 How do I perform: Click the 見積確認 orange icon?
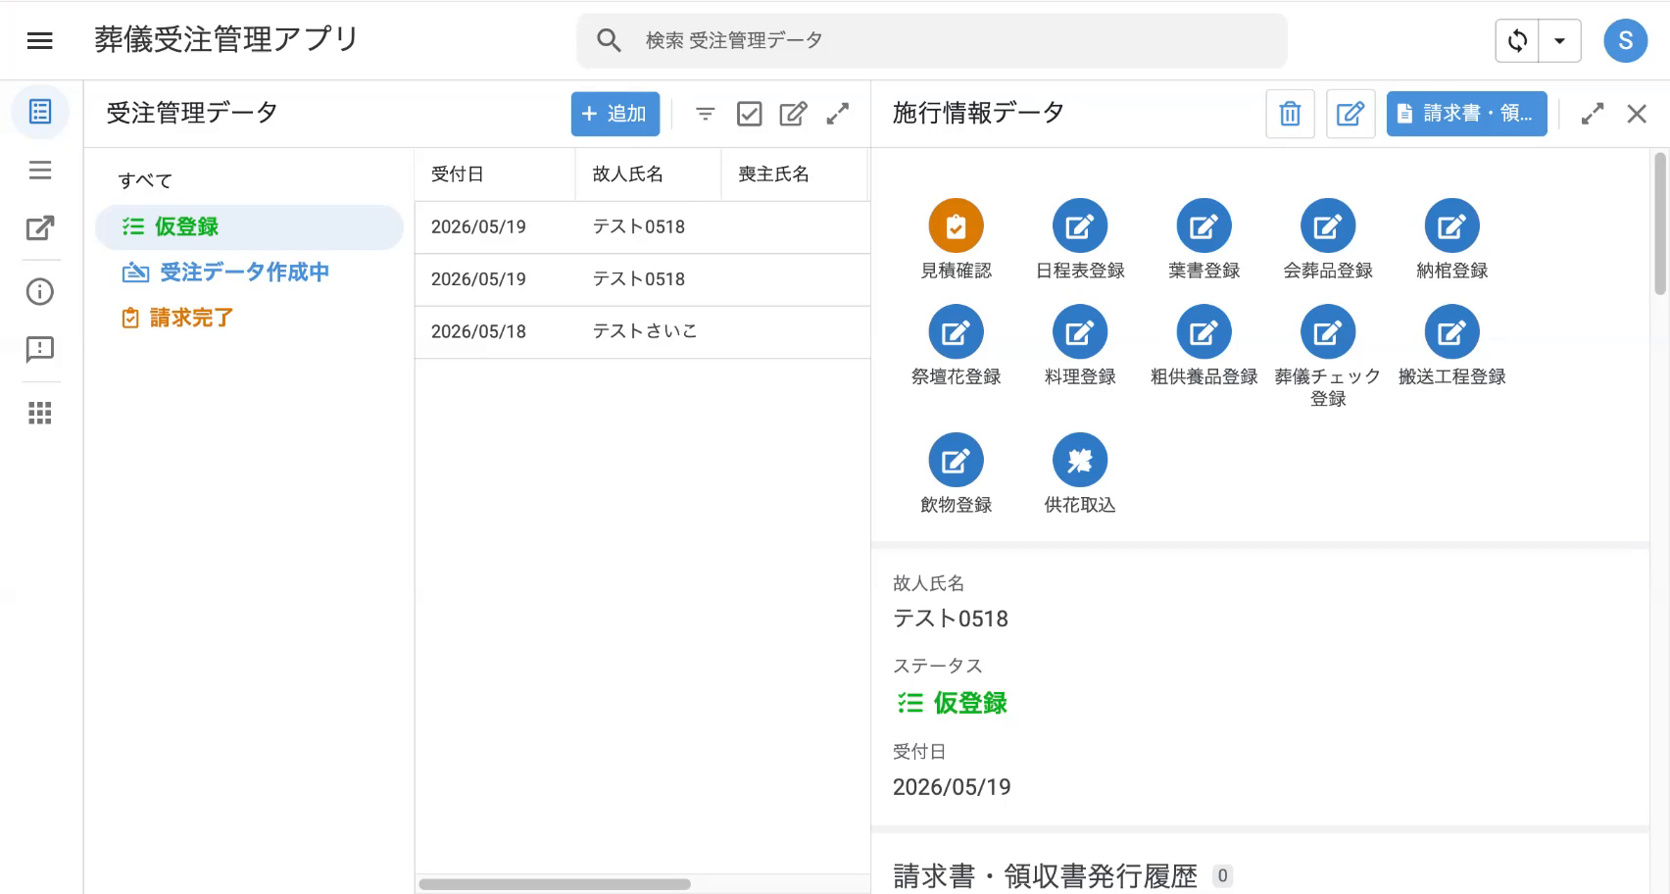[x=956, y=226]
